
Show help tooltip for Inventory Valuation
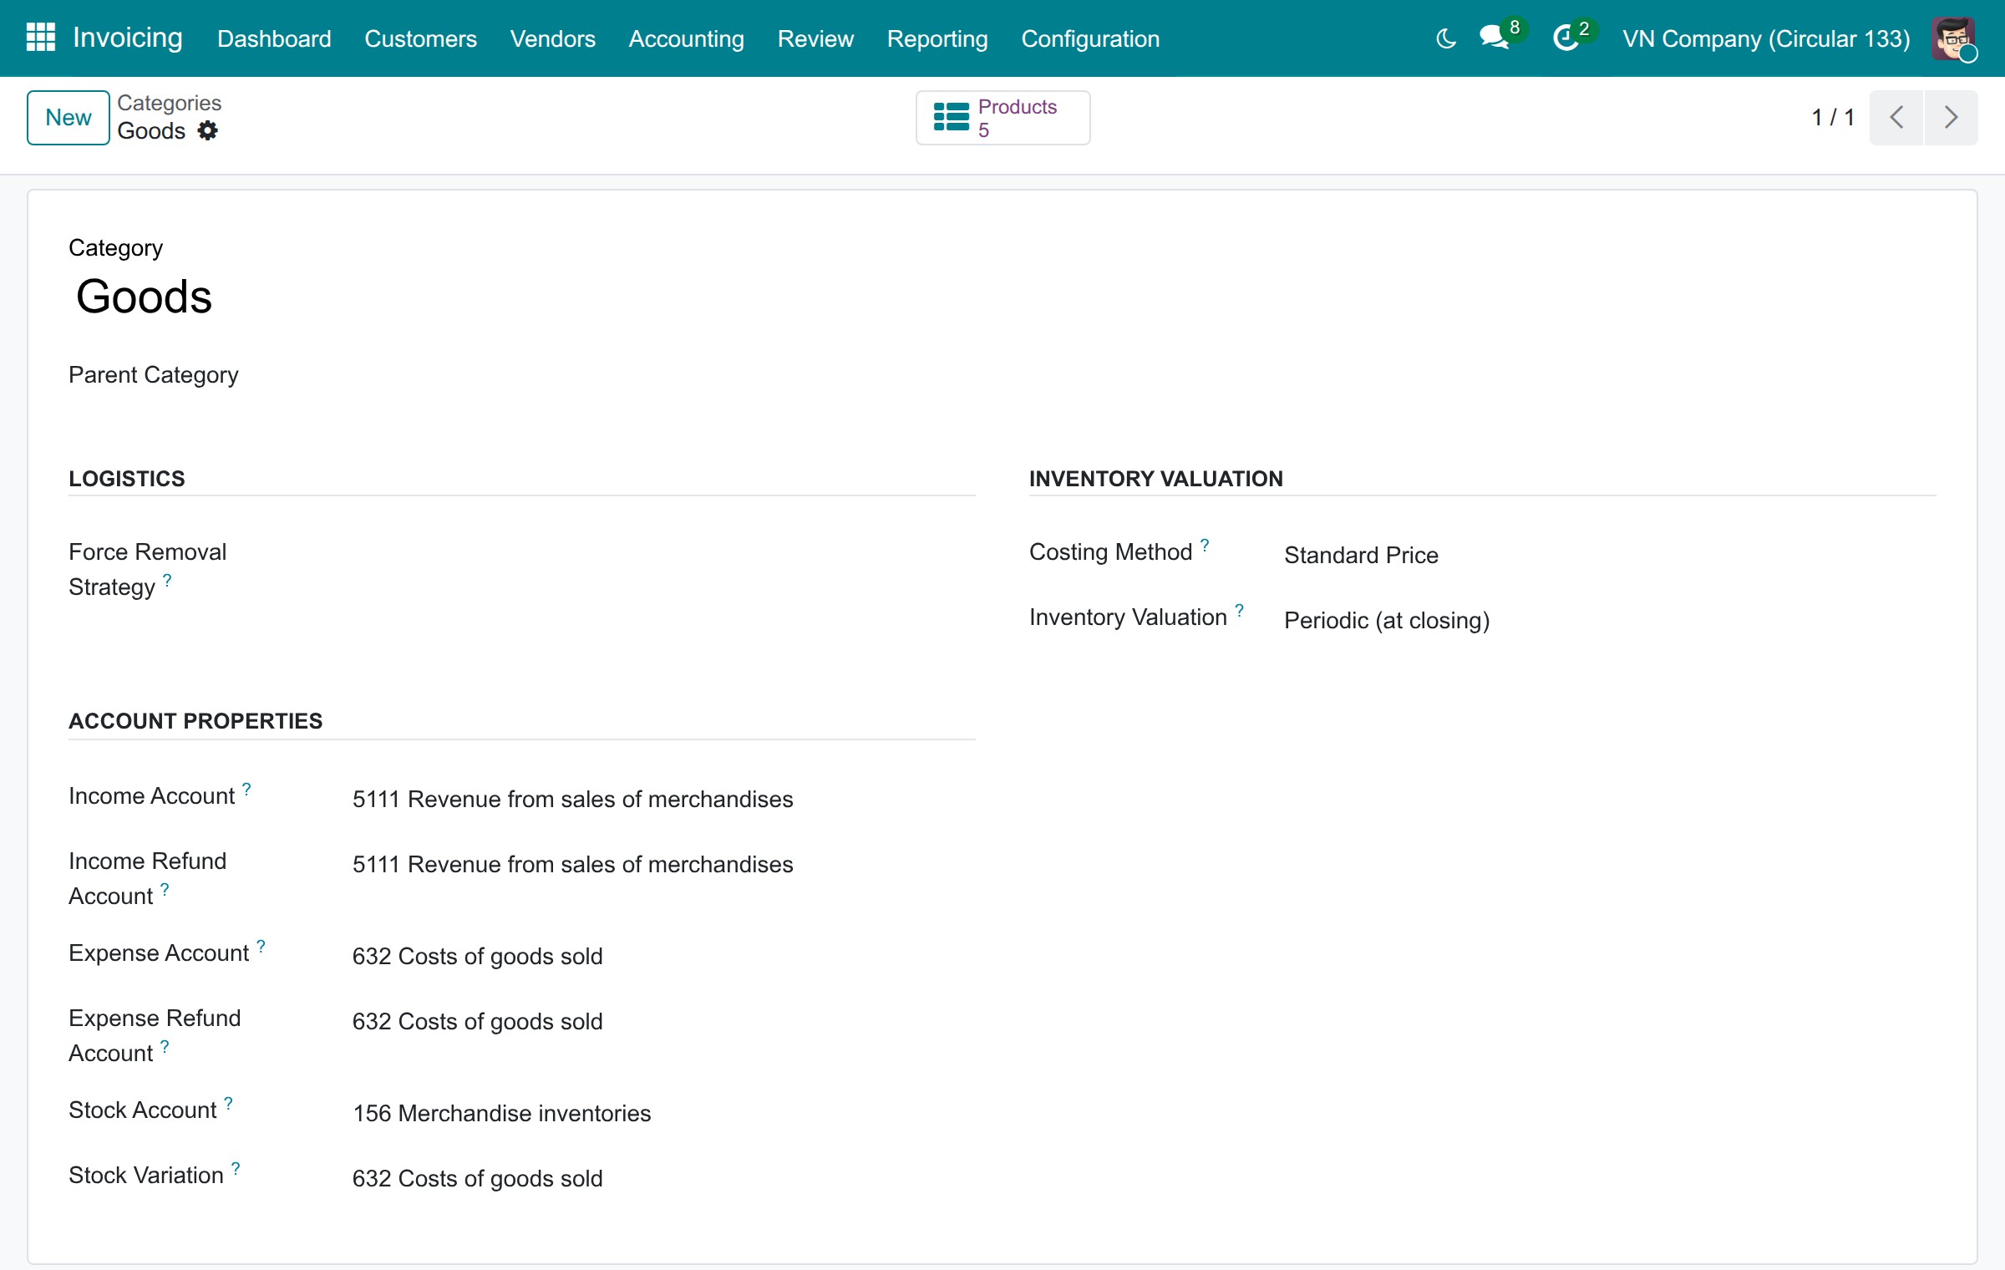(x=1240, y=610)
